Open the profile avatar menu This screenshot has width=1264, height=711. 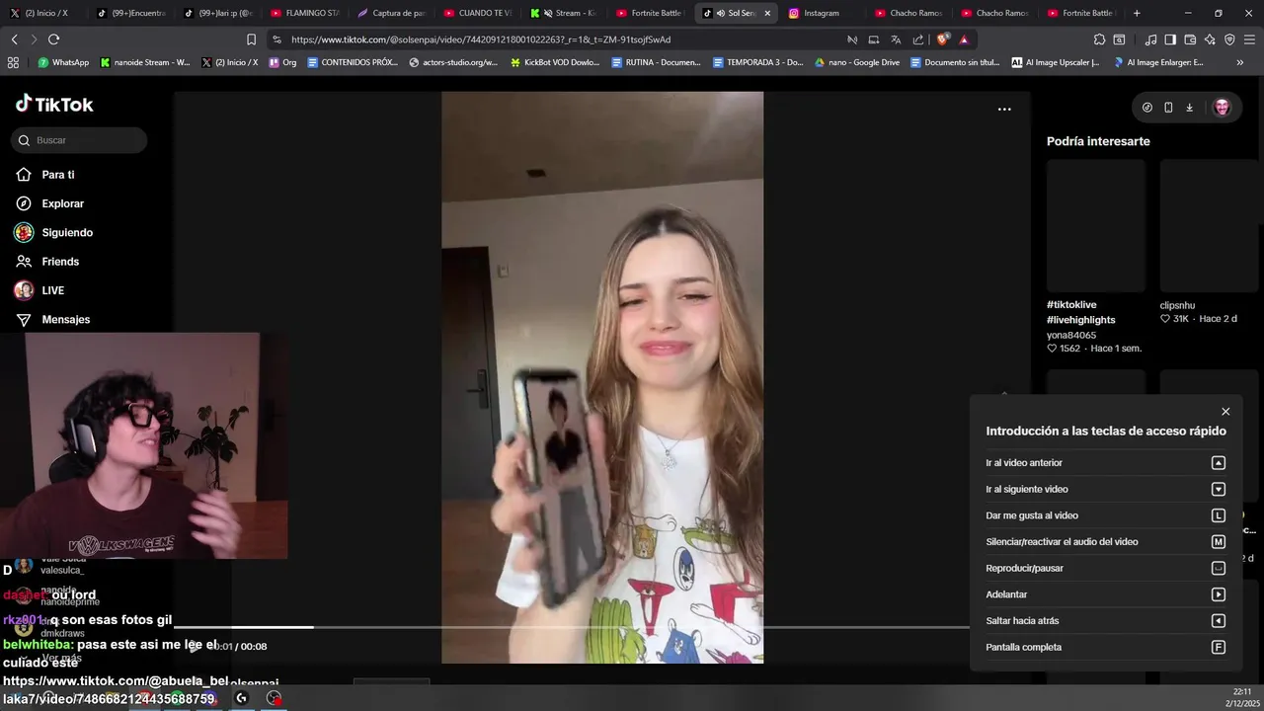1222,108
